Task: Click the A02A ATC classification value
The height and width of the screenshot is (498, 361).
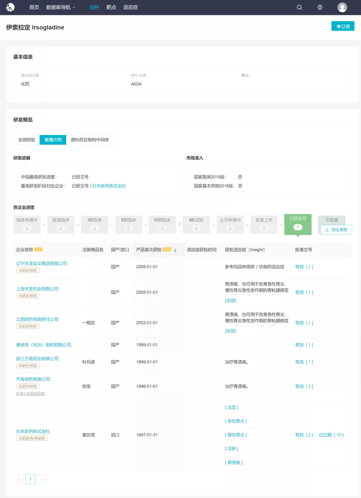Action: [136, 84]
